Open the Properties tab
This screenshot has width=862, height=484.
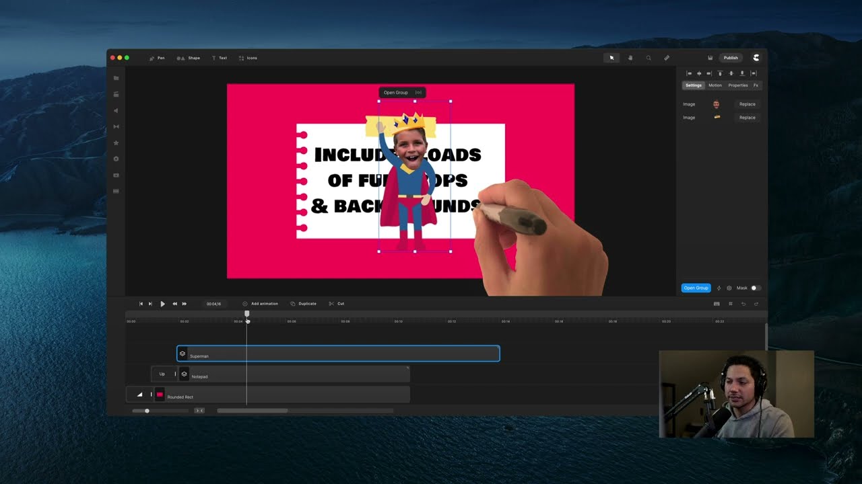pos(737,85)
